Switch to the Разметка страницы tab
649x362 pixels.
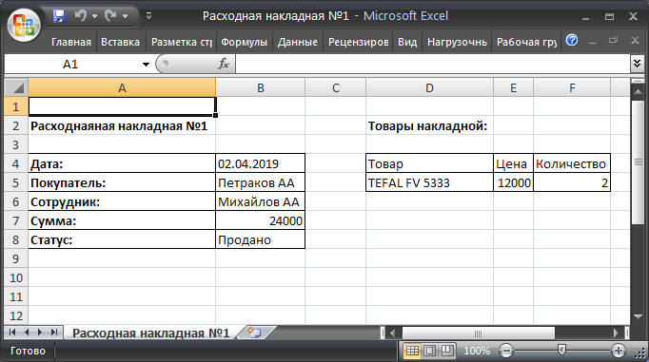tap(182, 42)
